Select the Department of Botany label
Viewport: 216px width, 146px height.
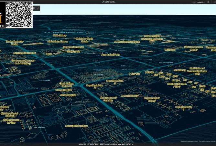tap(152, 99)
